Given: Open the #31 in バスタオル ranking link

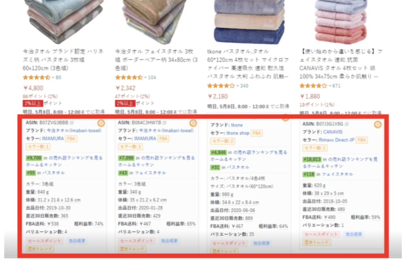Looking at the screenshot, I should [230, 167].
